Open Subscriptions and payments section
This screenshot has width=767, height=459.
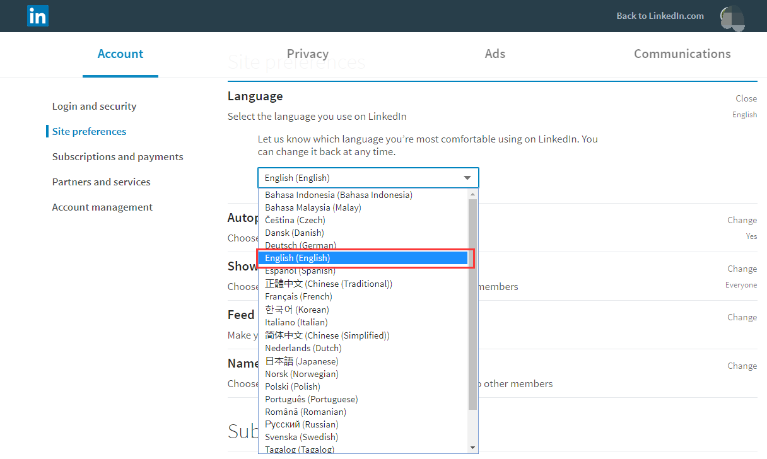click(x=117, y=157)
